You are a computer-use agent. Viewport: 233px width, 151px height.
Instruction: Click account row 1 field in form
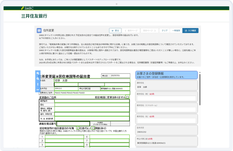pos(64,137)
